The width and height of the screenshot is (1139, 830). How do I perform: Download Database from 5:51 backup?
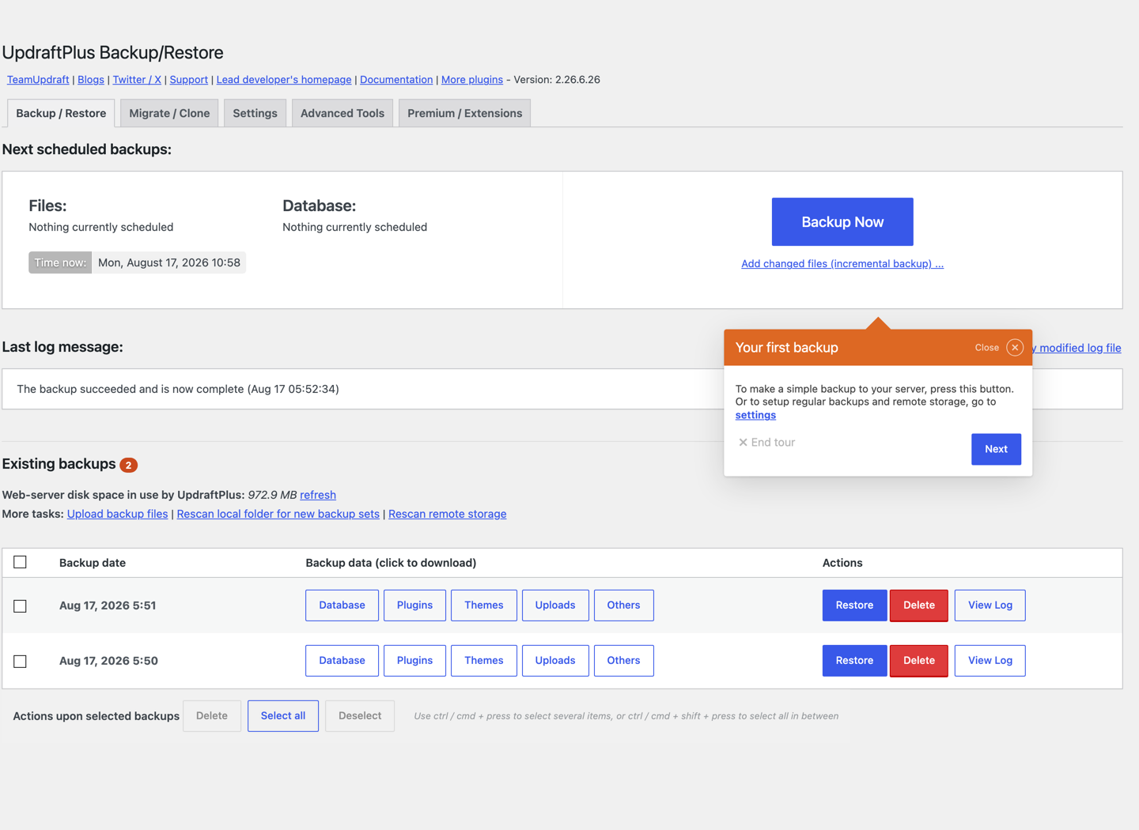coord(342,606)
